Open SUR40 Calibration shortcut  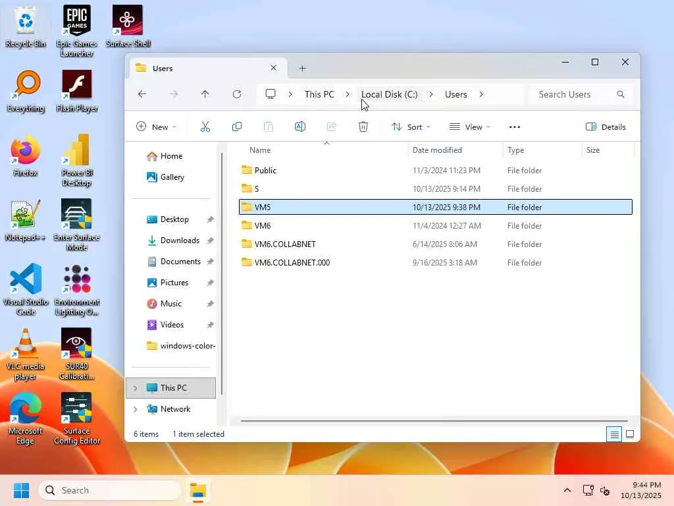click(x=76, y=354)
